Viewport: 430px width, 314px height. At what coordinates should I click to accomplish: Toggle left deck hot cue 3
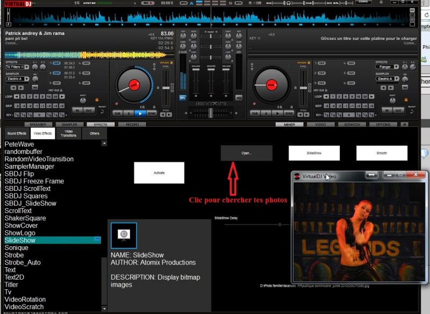(x=56, y=83)
